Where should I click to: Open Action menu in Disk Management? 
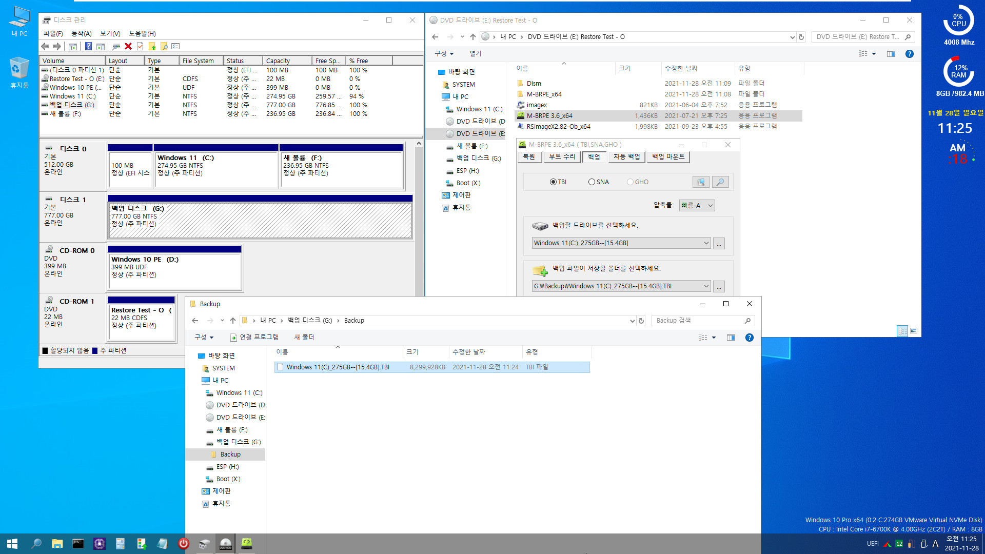[x=81, y=33]
